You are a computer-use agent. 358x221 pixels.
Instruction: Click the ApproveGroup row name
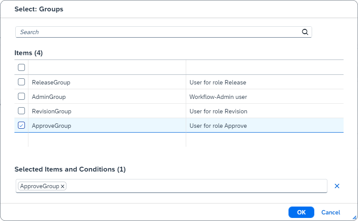(x=52, y=126)
